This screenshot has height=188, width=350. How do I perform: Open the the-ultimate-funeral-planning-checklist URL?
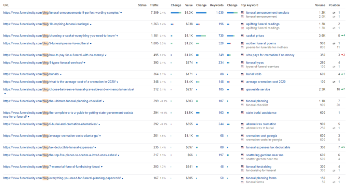coord(52,101)
